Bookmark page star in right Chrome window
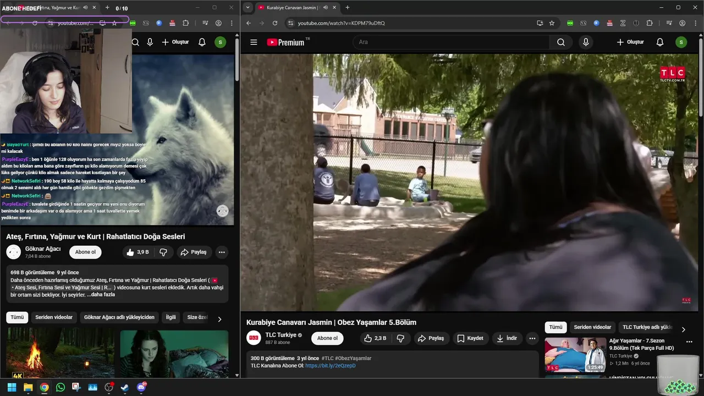704x396 pixels. click(x=552, y=23)
